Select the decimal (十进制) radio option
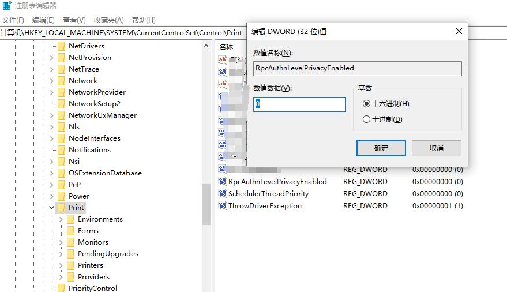The height and width of the screenshot is (292, 507). [366, 119]
